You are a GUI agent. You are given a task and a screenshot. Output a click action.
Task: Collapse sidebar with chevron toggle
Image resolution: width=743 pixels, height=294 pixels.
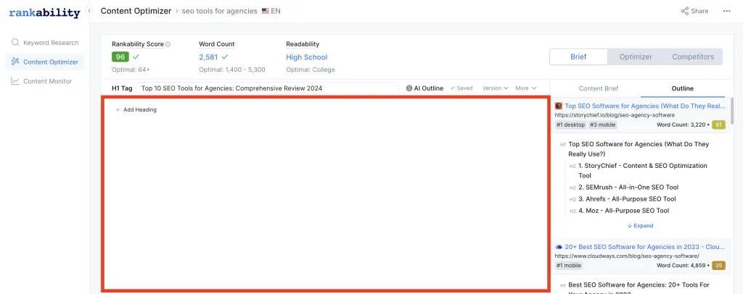[x=89, y=11]
